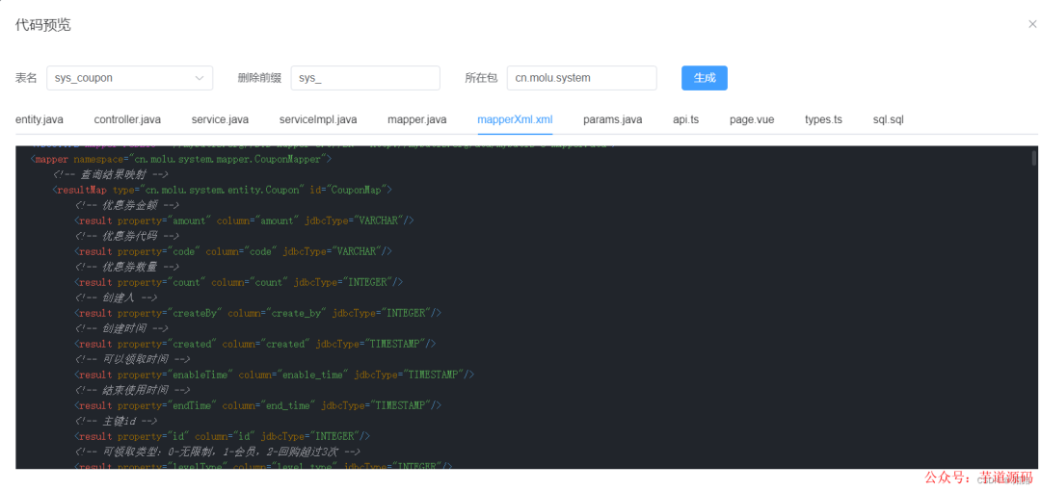Viewport: 1041px width, 491px height.
Task: Click the result property="createBy" line
Action: 258,313
